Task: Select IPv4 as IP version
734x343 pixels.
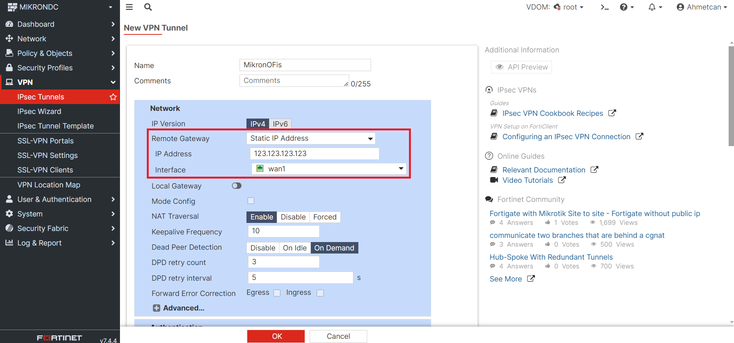Action: [x=258, y=124]
